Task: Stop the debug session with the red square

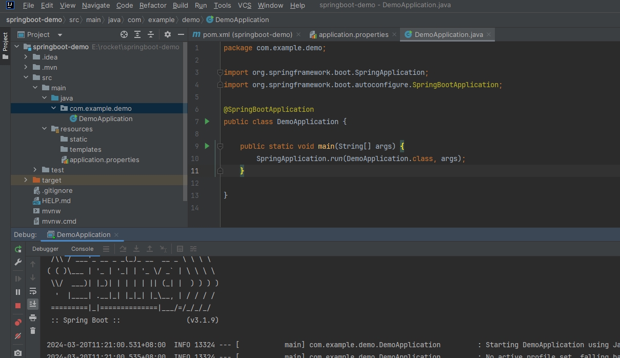Action: click(x=18, y=306)
